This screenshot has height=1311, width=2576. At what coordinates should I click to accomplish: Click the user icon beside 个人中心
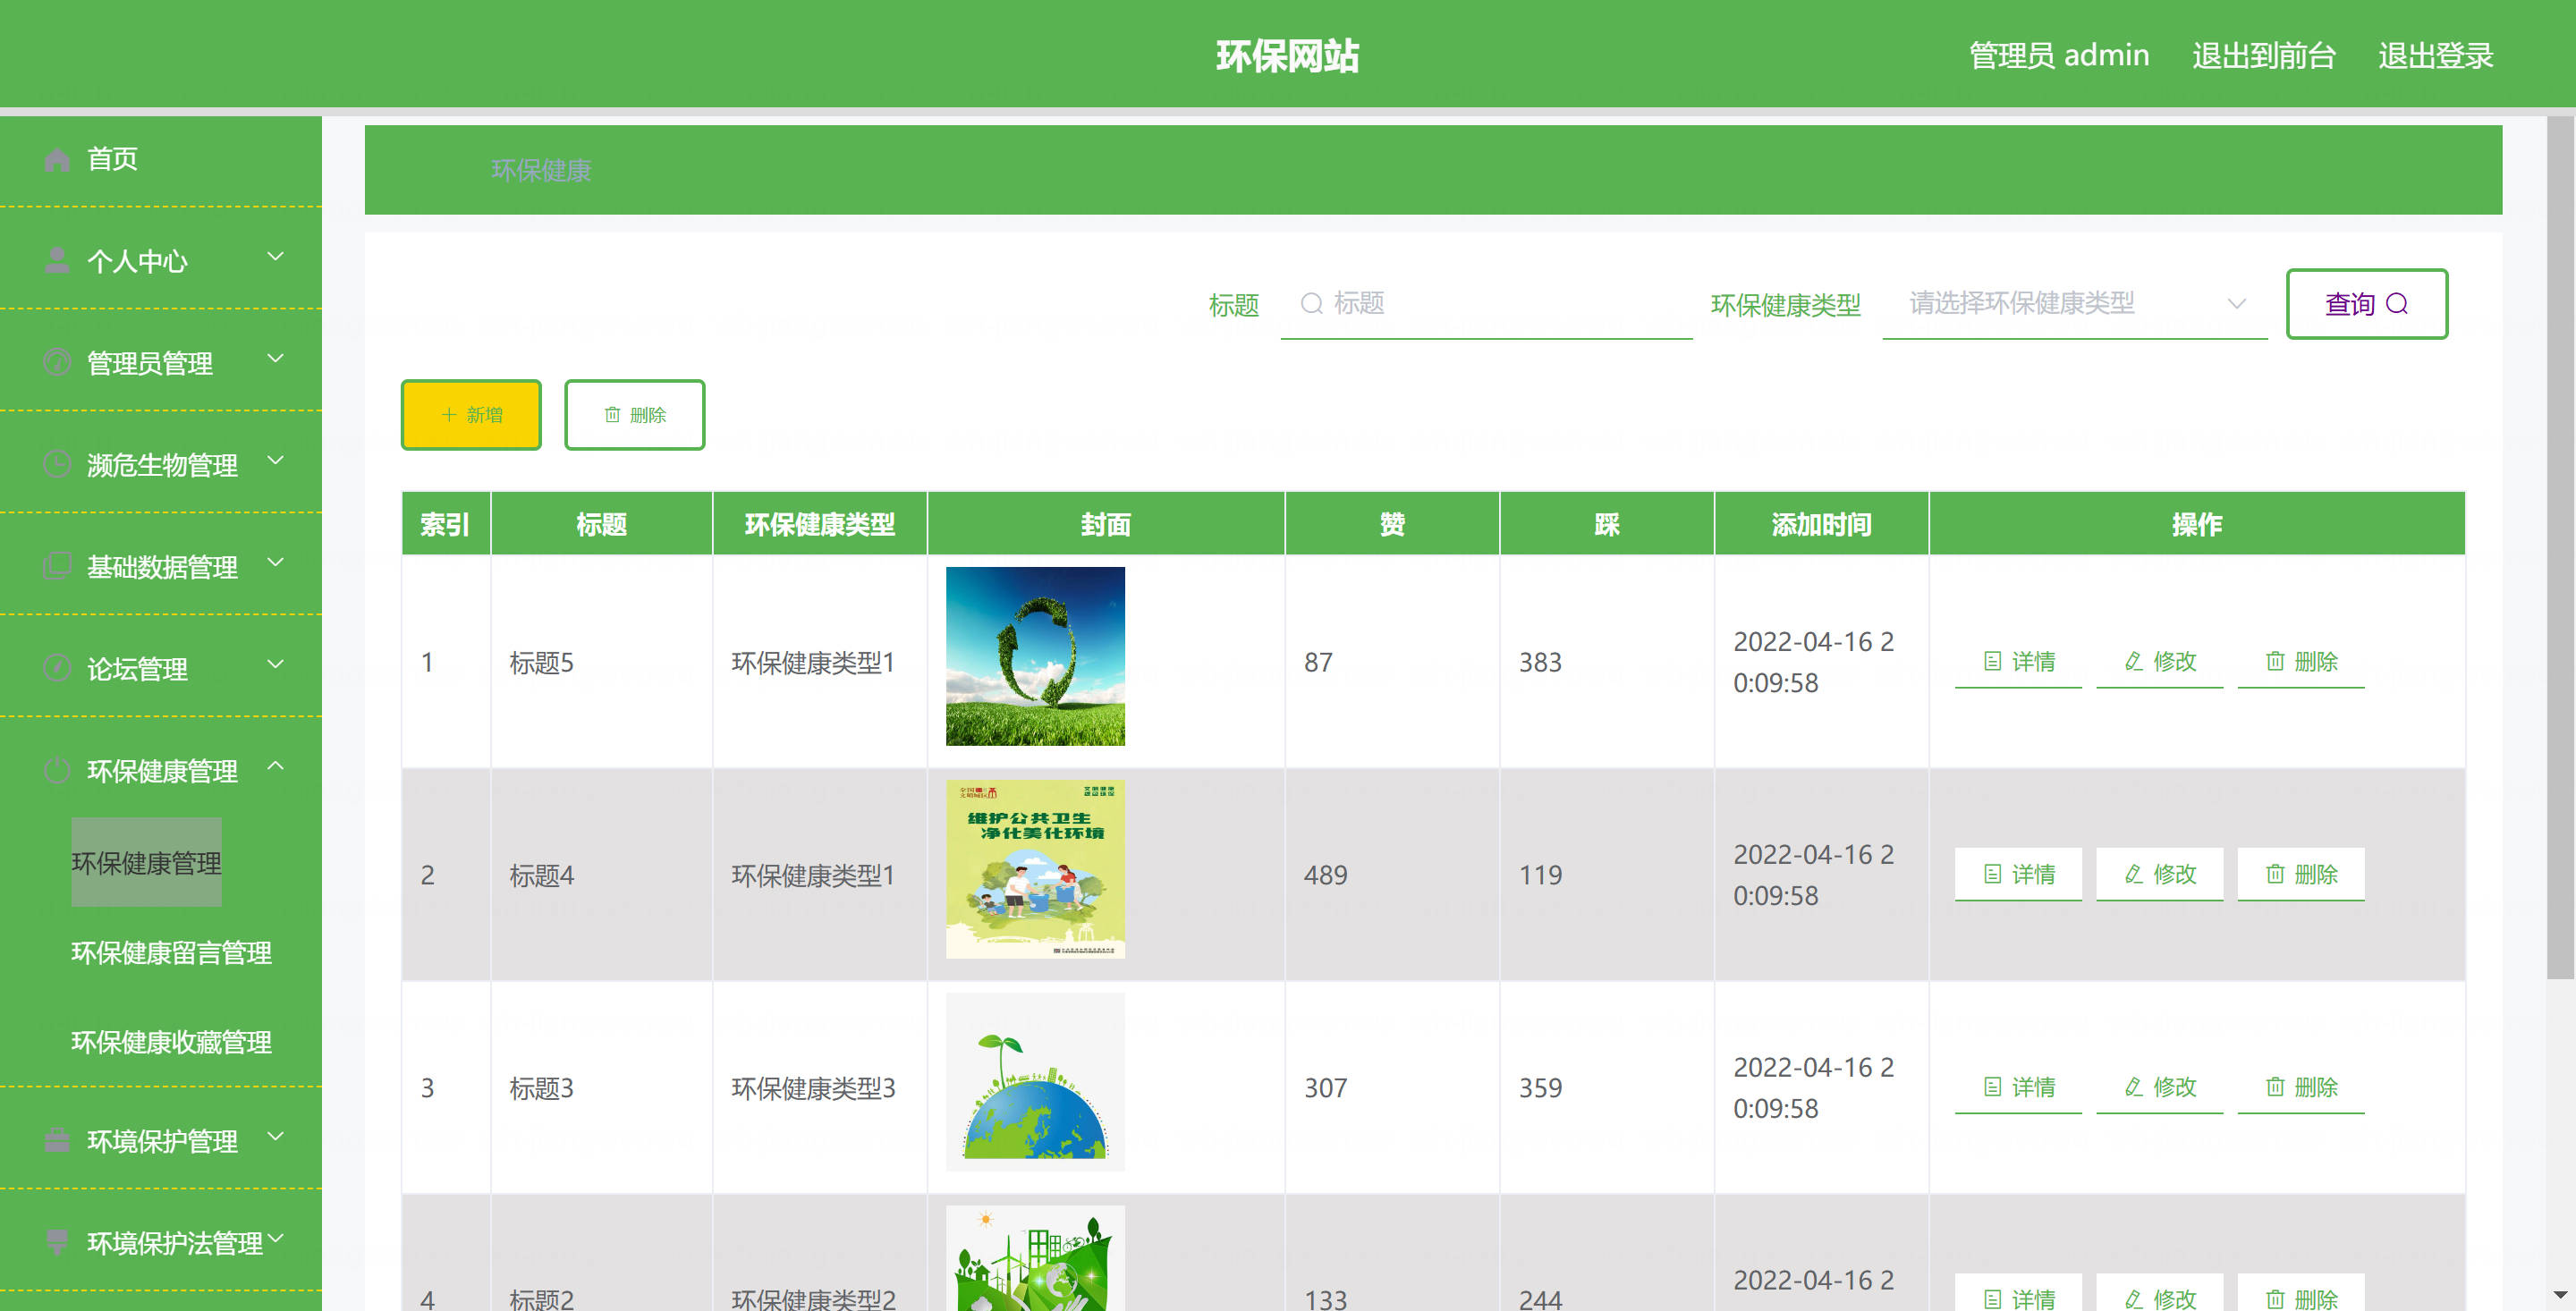(x=57, y=261)
